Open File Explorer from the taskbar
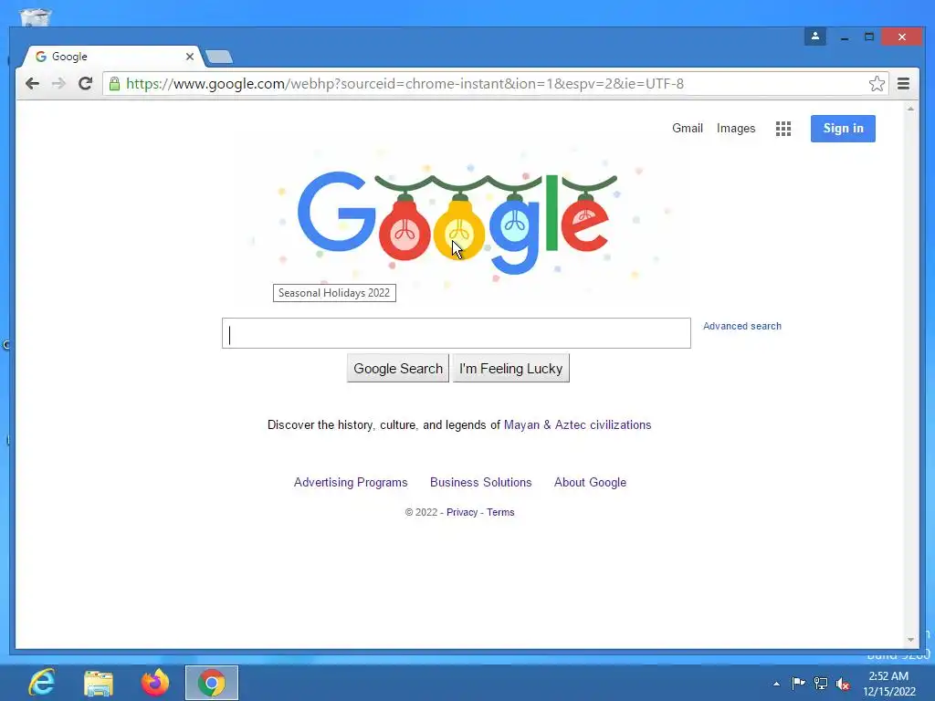This screenshot has width=935, height=701. (x=99, y=683)
